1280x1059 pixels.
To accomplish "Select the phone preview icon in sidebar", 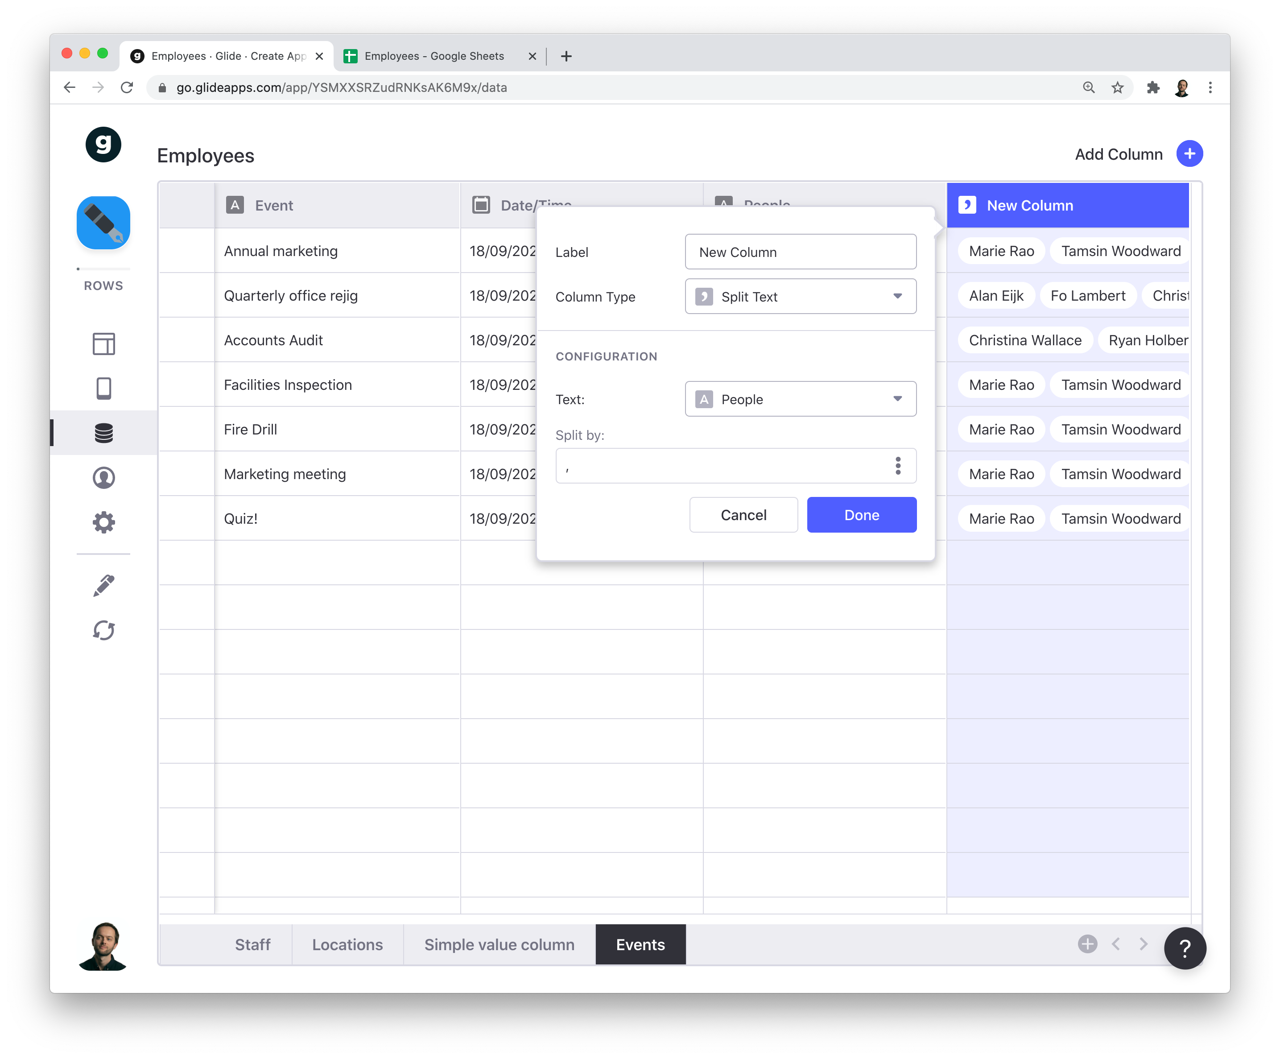I will pos(103,389).
